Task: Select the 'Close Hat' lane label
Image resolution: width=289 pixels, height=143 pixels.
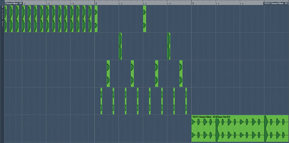Action: pos(2,18)
